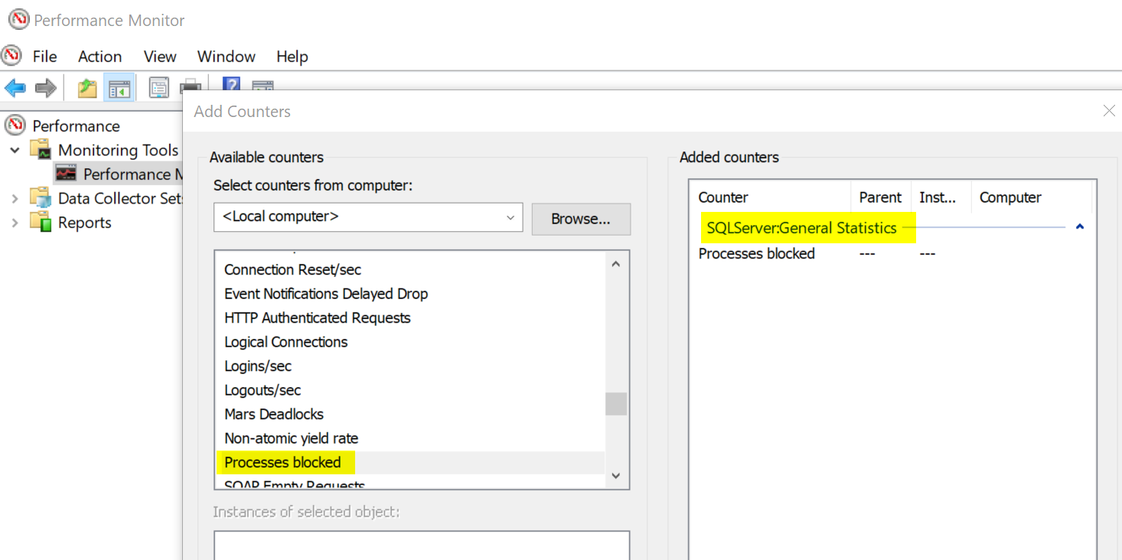Select the Mars Deadlocks counter
The height and width of the screenshot is (560, 1122).
pyautogui.click(x=274, y=414)
